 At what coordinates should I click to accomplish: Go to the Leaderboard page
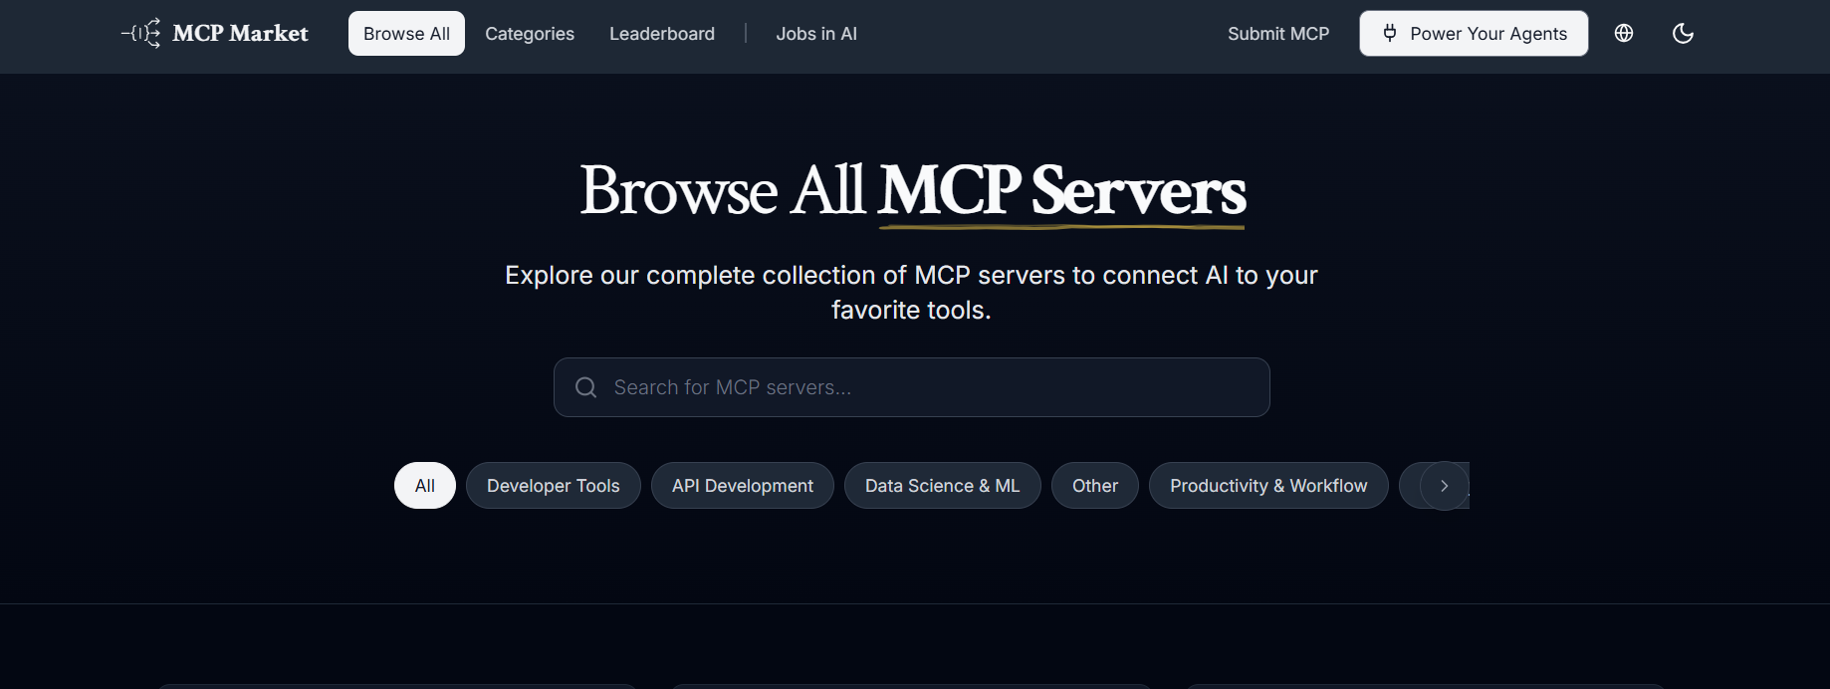(662, 34)
